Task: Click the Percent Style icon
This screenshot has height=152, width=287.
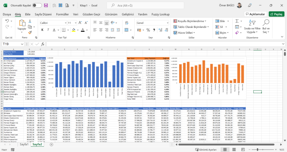Action: (x=148, y=30)
